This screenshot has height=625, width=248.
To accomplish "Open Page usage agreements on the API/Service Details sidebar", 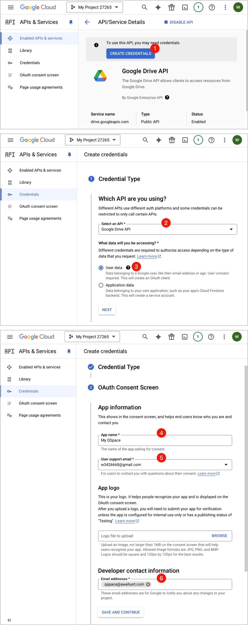I will [41, 88].
